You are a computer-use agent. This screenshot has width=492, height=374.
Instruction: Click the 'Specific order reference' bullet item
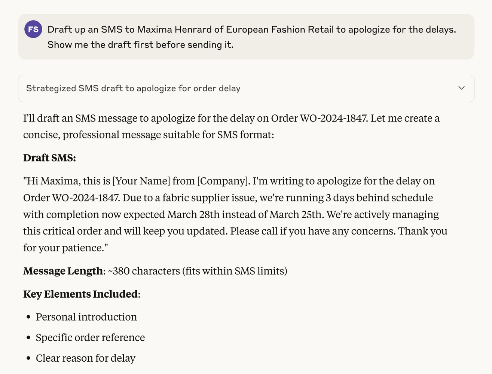tap(90, 337)
